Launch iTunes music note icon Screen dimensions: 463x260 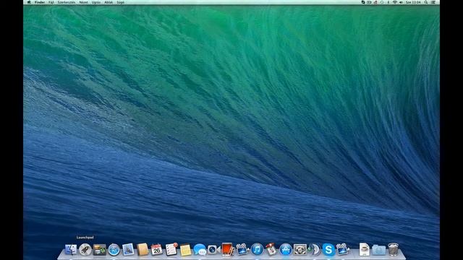pos(257,250)
